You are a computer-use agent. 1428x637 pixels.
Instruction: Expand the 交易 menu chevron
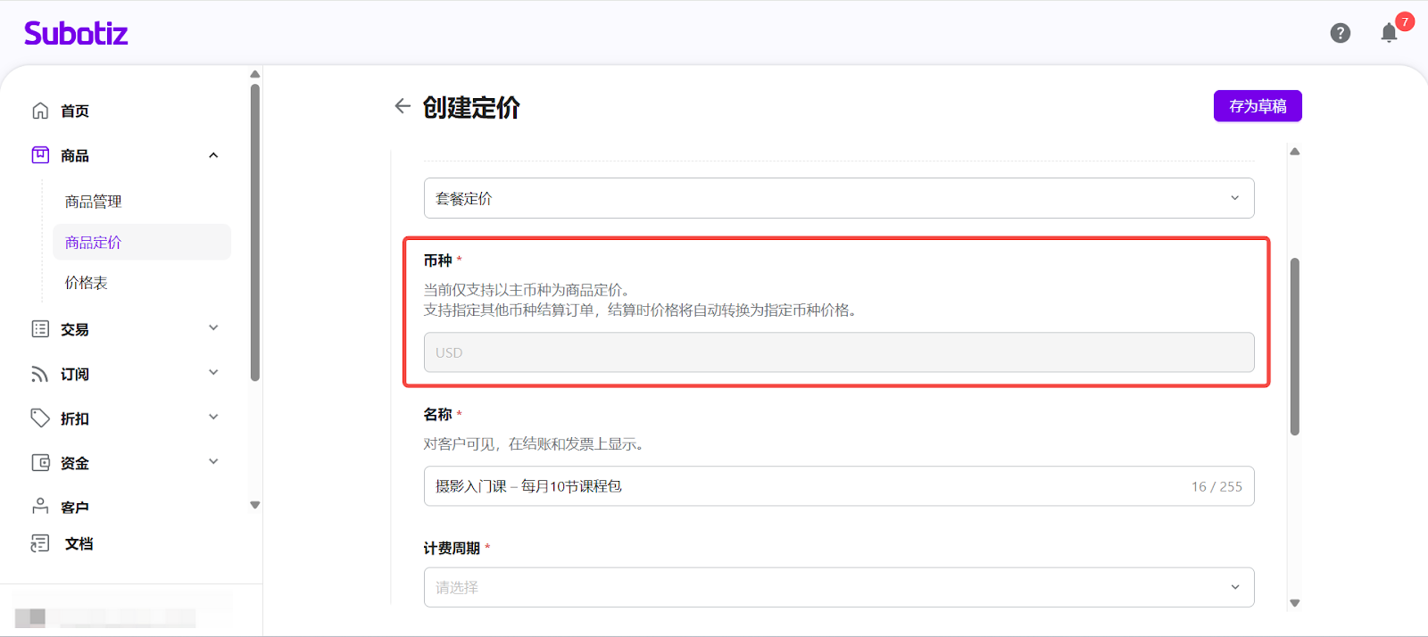[213, 328]
